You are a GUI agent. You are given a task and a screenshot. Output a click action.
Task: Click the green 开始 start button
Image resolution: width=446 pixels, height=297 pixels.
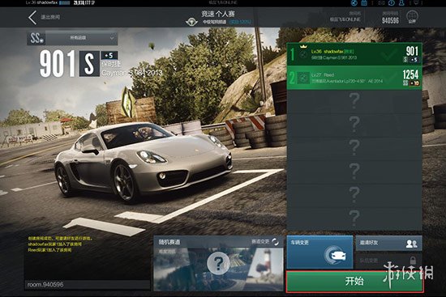[x=354, y=281]
